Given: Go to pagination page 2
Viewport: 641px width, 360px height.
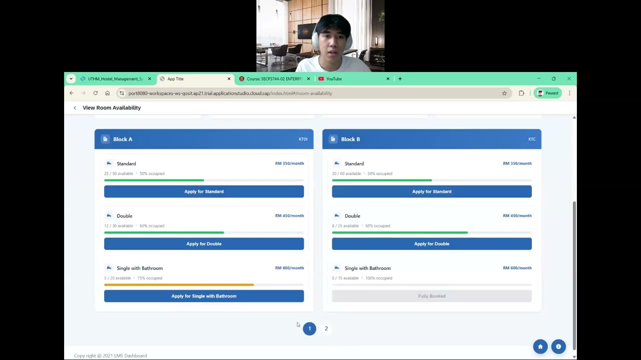Looking at the screenshot, I should pyautogui.click(x=326, y=328).
